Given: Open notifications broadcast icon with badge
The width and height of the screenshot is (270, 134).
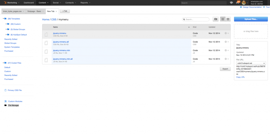Looking at the screenshot, I should (238, 2).
